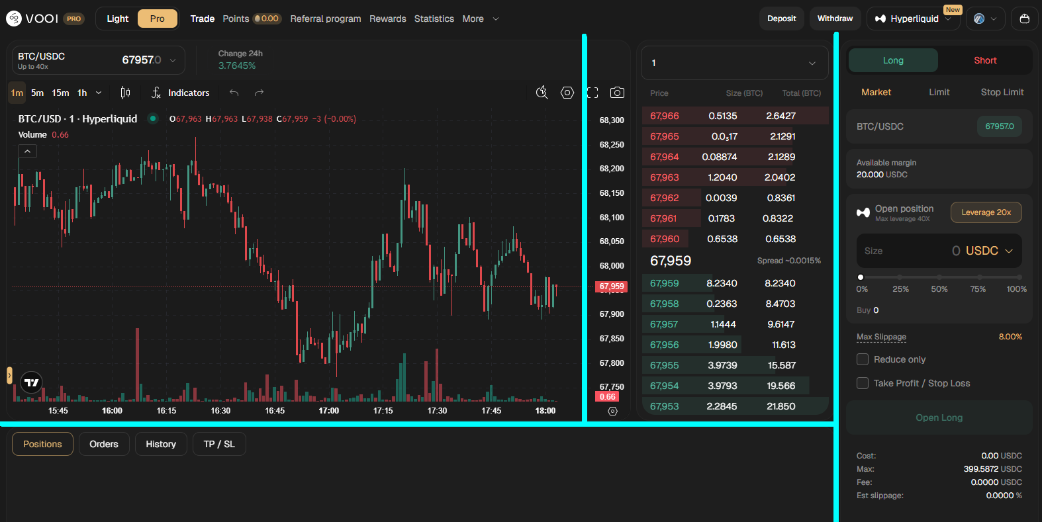This screenshot has width=1042, height=522.
Task: Click the Deposit button
Action: pos(781,19)
